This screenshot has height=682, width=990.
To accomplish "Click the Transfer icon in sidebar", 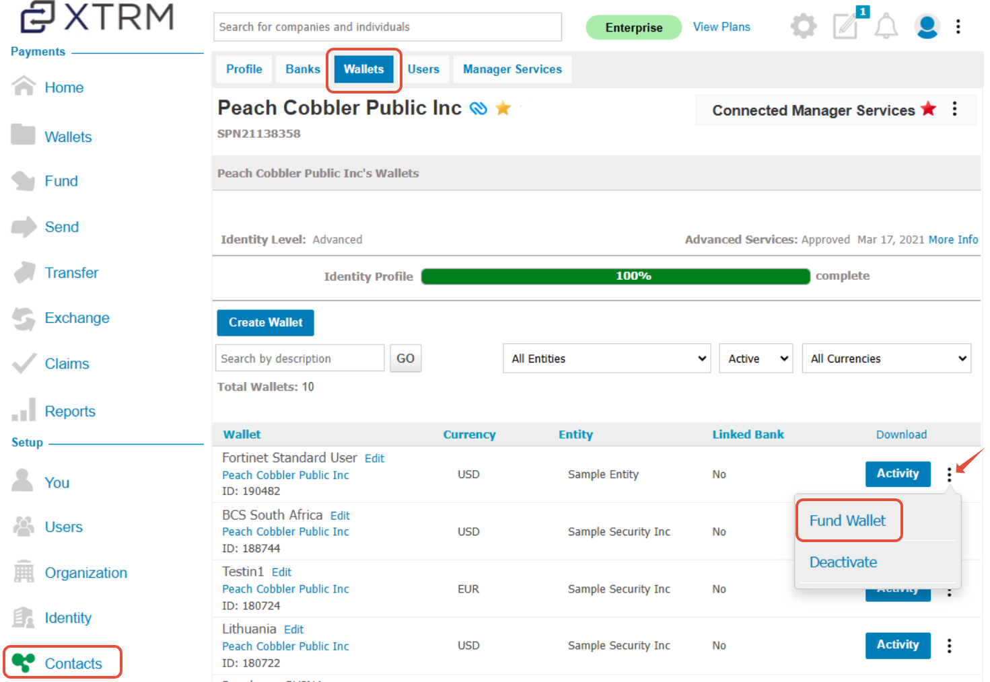I will click(x=24, y=272).
